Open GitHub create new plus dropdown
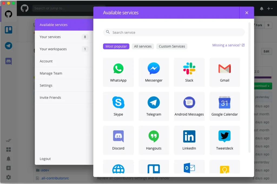 (x=270, y=8)
